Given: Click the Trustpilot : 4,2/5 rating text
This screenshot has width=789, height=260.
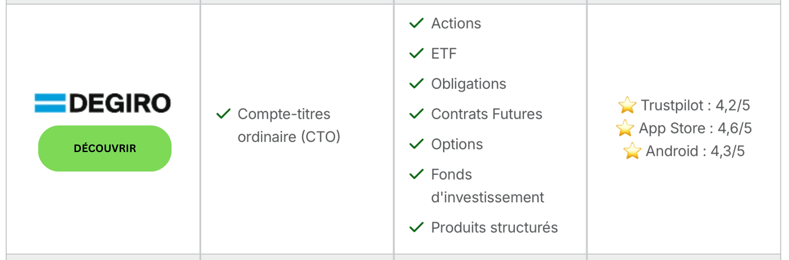Looking at the screenshot, I should [x=695, y=105].
